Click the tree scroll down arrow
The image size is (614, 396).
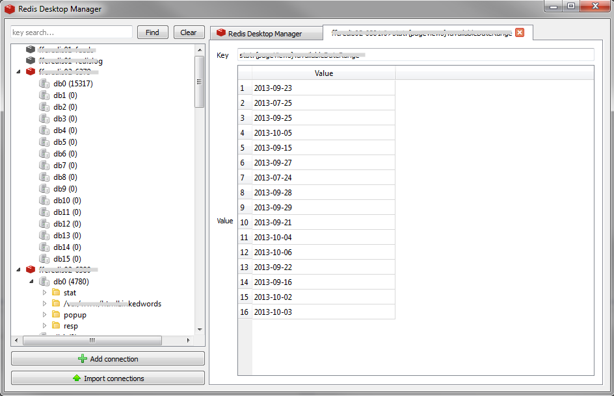pos(200,330)
